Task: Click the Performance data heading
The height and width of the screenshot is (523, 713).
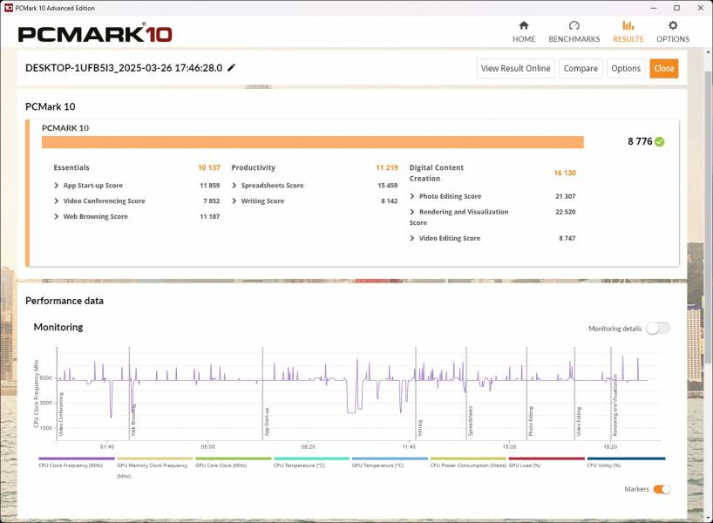Action: (x=65, y=301)
